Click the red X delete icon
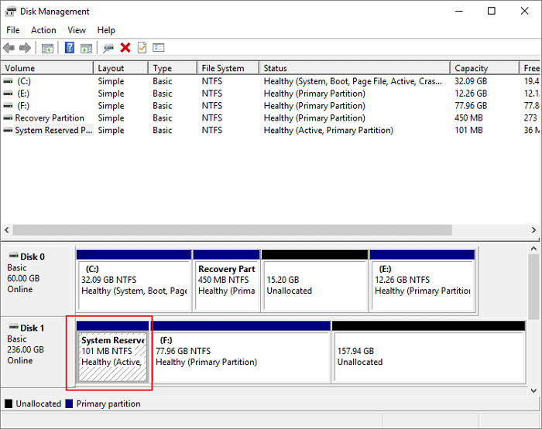542x429 pixels. [125, 48]
